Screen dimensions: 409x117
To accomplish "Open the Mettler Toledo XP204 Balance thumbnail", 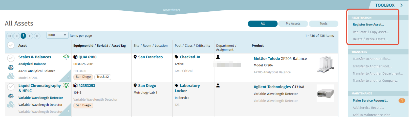I will pyautogui.click(x=325, y=65).
